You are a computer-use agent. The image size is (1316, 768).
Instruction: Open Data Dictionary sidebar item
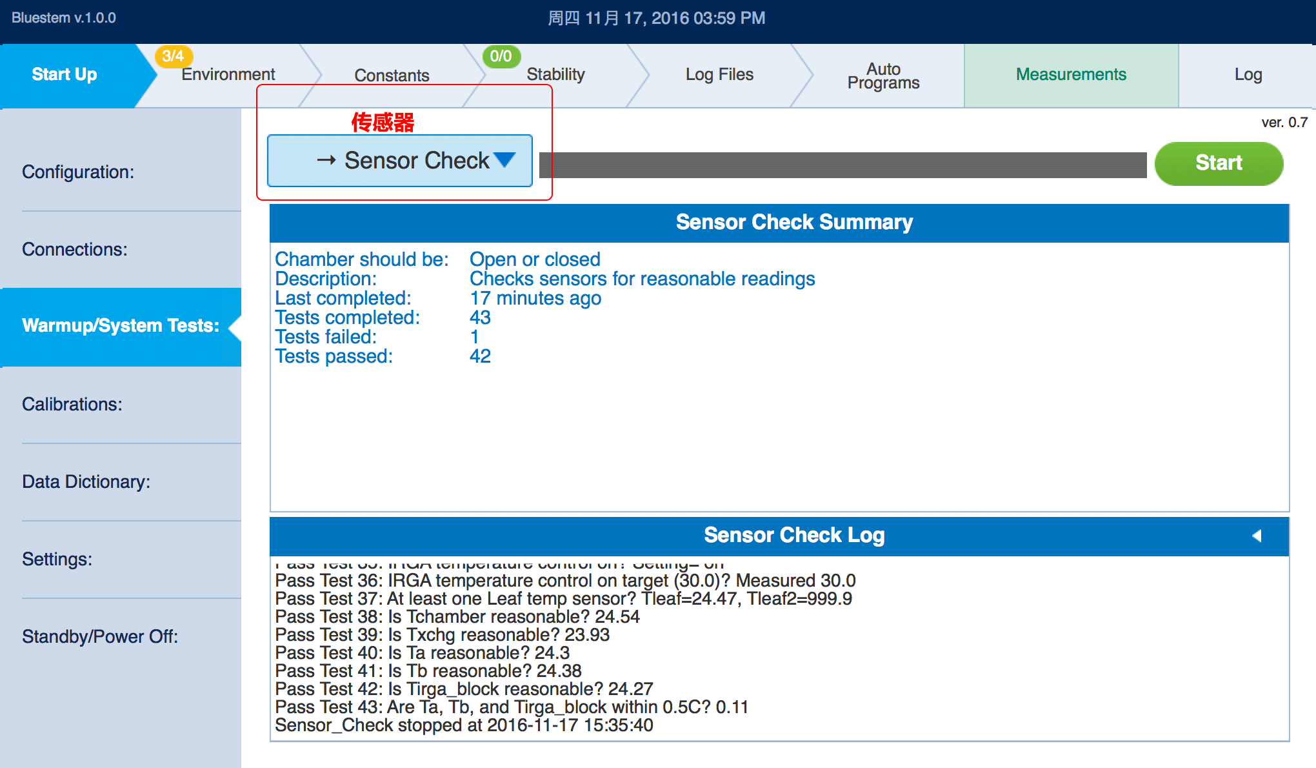click(x=86, y=482)
